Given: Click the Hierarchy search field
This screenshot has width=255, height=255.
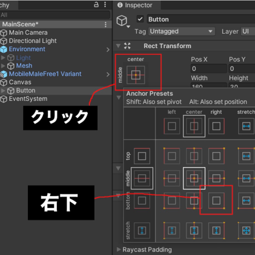Looking at the screenshot, I should 55,15.
